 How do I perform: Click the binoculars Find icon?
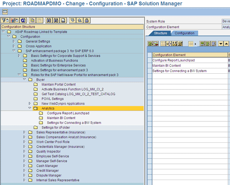(49, 20)
